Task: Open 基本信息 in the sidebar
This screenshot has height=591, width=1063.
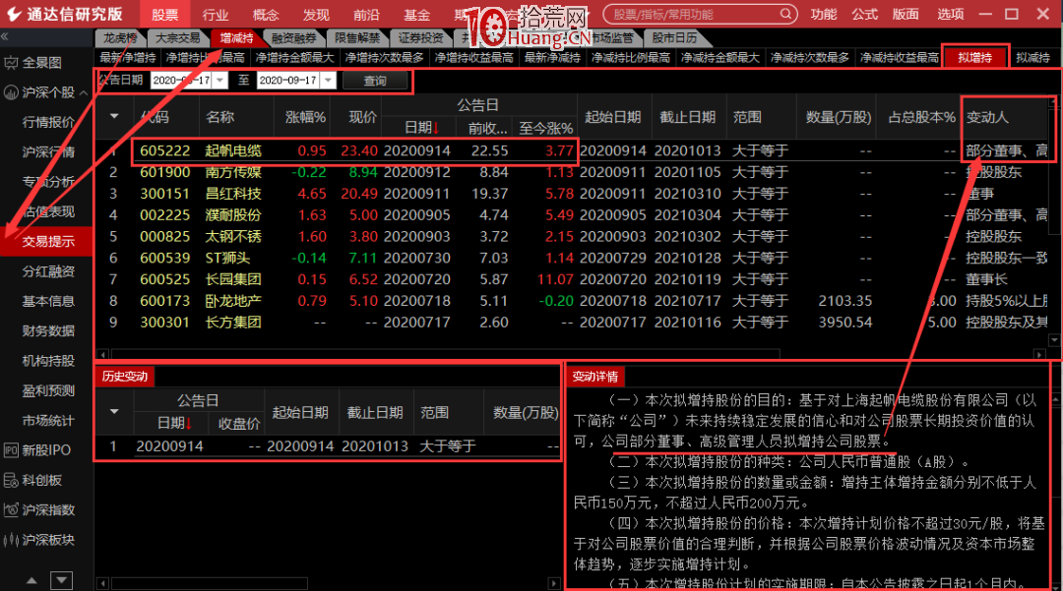Action: click(47, 301)
